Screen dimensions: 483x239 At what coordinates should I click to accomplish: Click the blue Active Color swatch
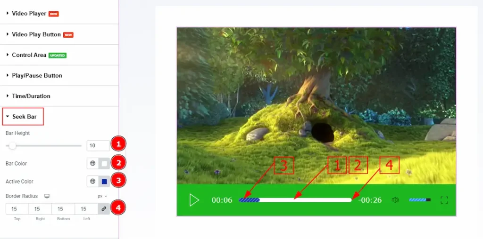click(104, 181)
